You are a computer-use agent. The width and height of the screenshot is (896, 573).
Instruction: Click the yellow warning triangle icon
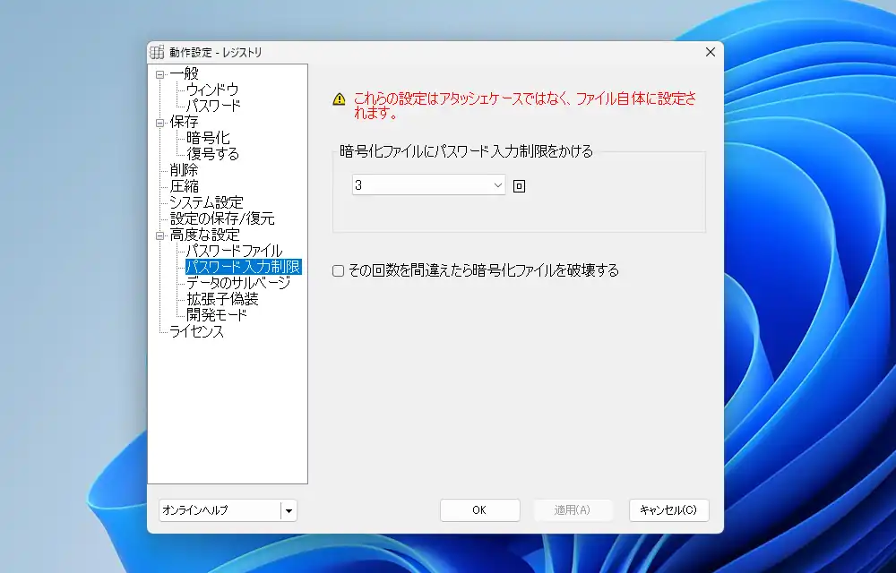(x=339, y=99)
